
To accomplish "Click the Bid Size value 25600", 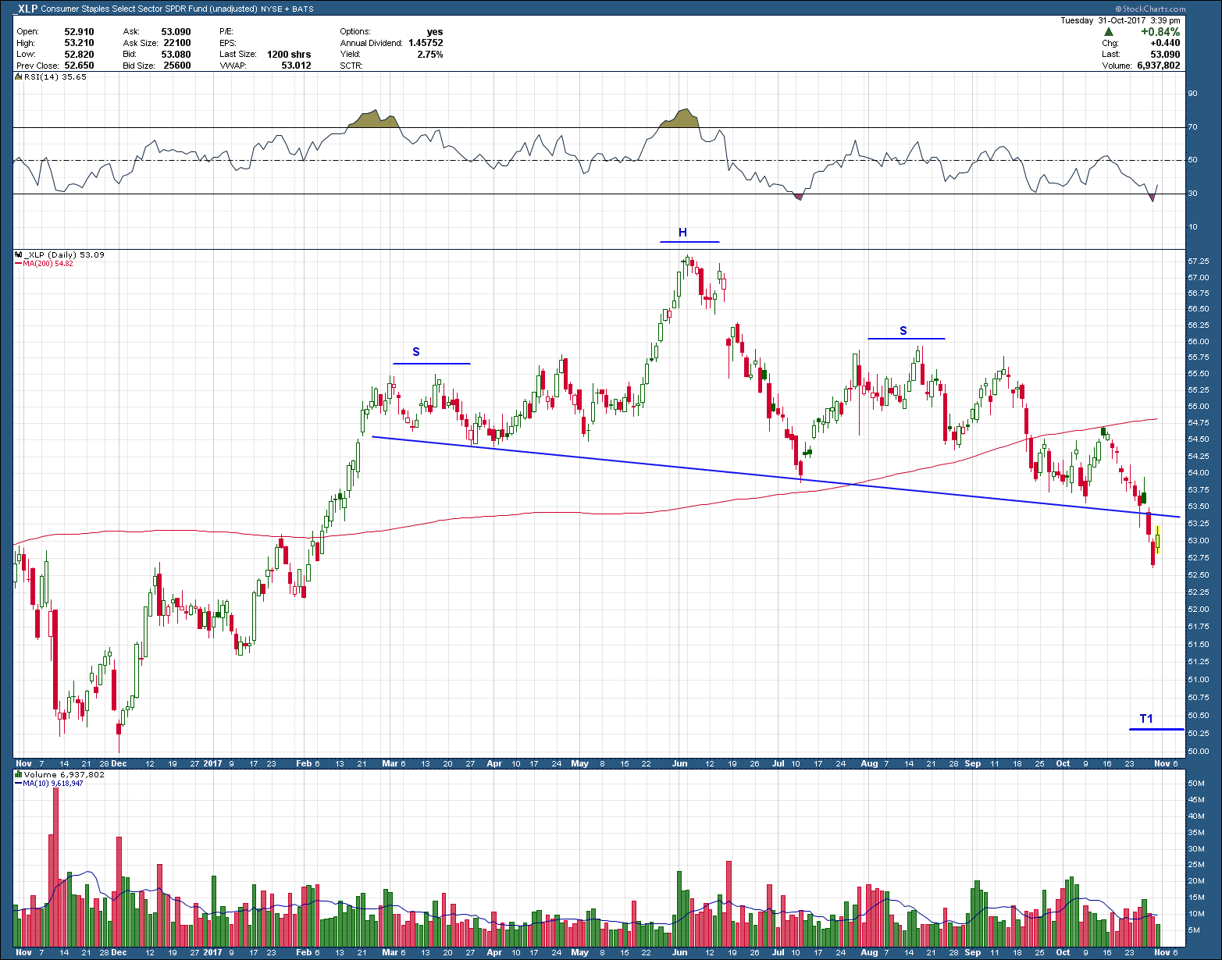I will click(176, 66).
